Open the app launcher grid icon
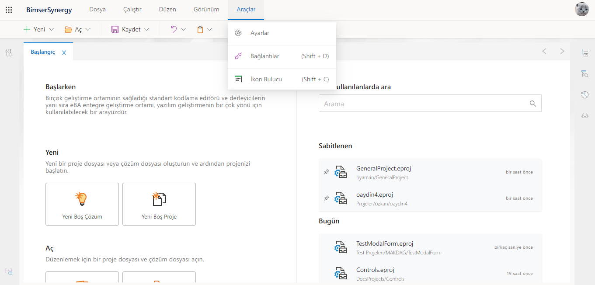 point(9,10)
